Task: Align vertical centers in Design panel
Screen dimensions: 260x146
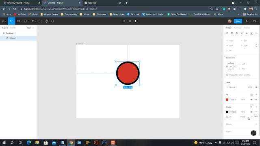Action: 247,33
